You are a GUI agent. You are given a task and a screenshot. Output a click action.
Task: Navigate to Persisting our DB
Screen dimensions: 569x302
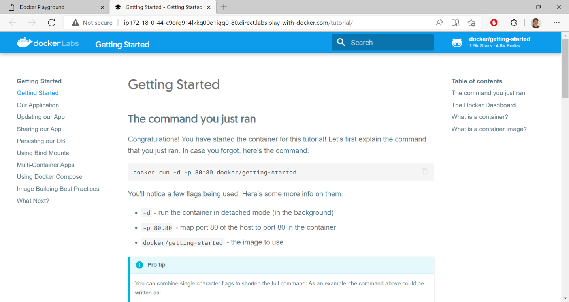point(41,141)
